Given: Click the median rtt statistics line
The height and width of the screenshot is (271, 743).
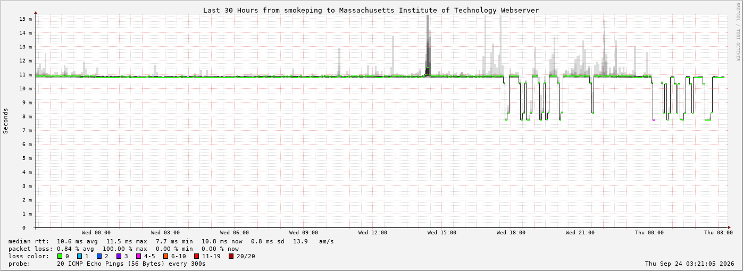Looking at the screenshot, I should pyautogui.click(x=171, y=241).
